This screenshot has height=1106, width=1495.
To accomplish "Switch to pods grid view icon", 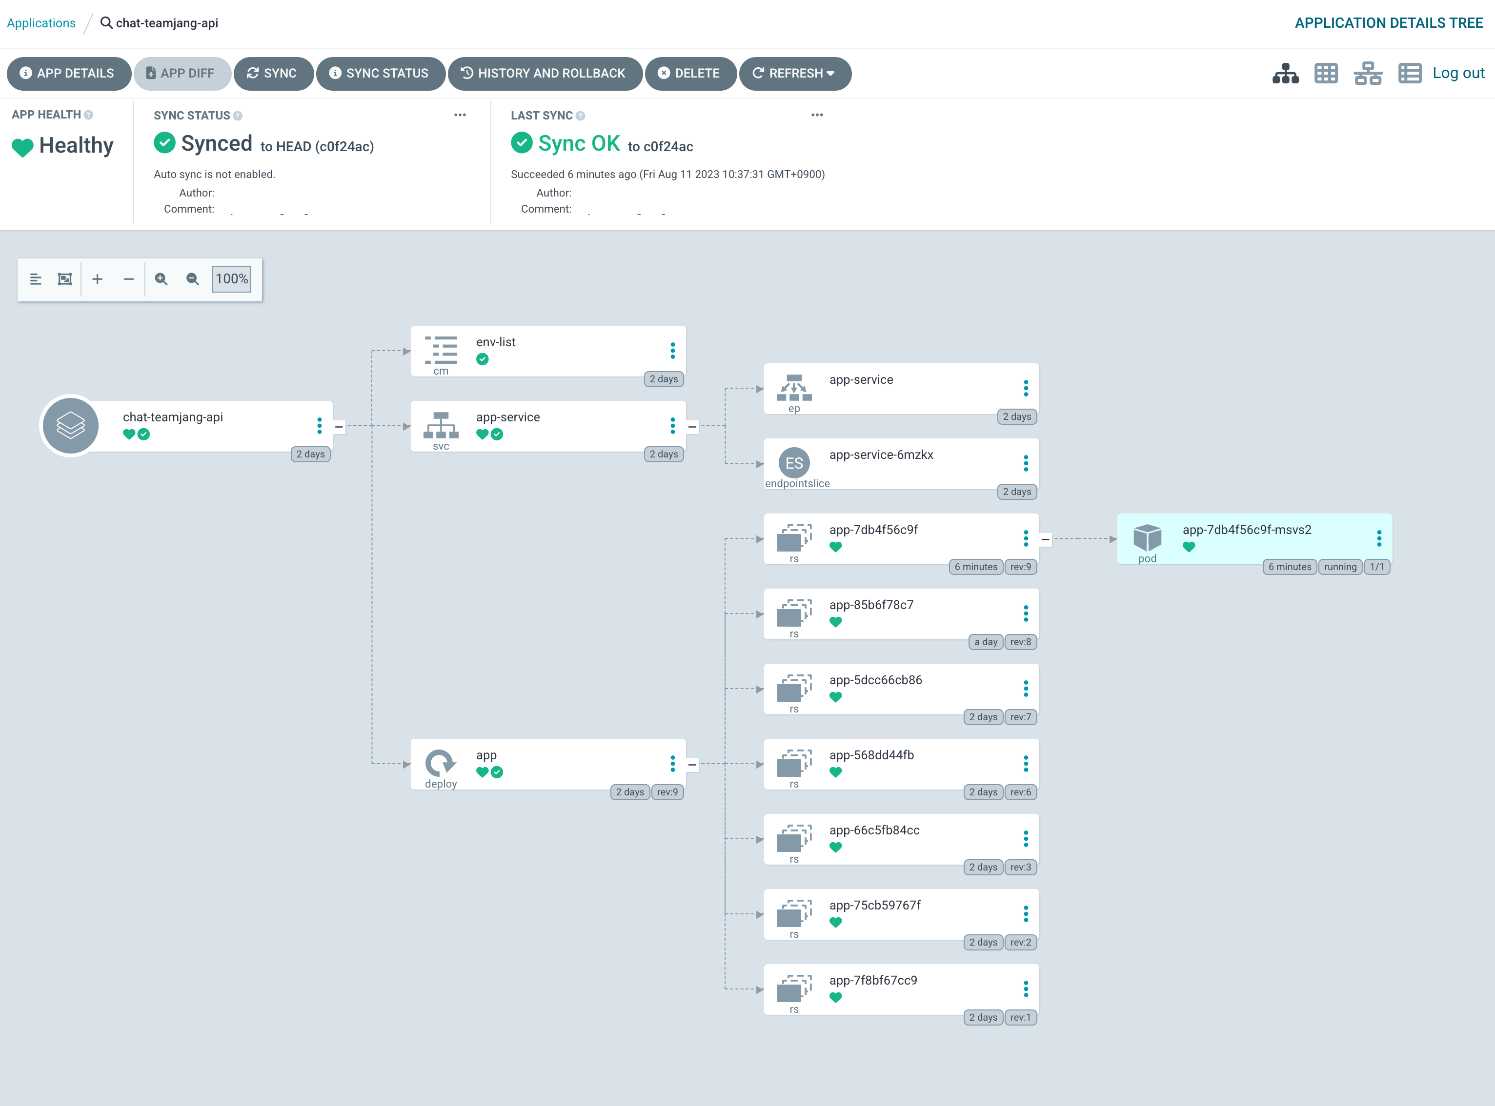I will pyautogui.click(x=1326, y=73).
